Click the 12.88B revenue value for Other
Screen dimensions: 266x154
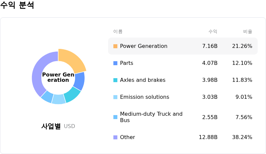[x=208, y=137]
